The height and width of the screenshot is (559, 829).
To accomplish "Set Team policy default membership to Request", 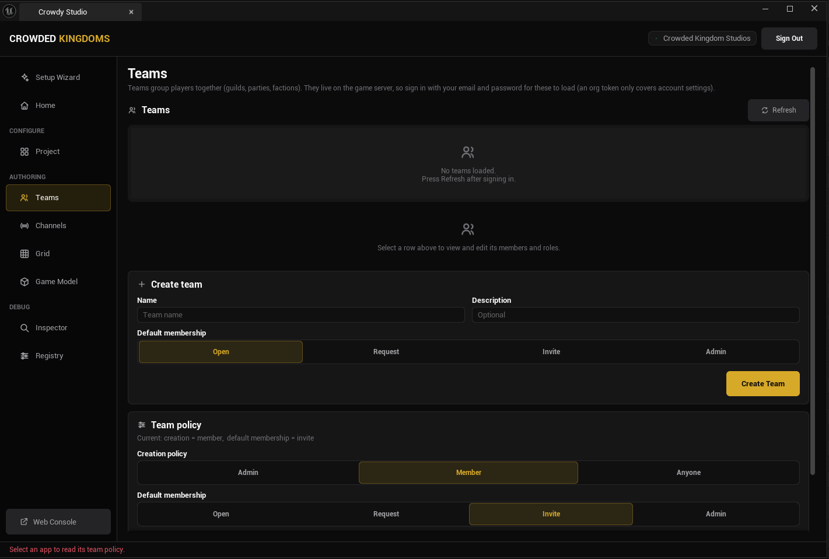I will tap(386, 514).
